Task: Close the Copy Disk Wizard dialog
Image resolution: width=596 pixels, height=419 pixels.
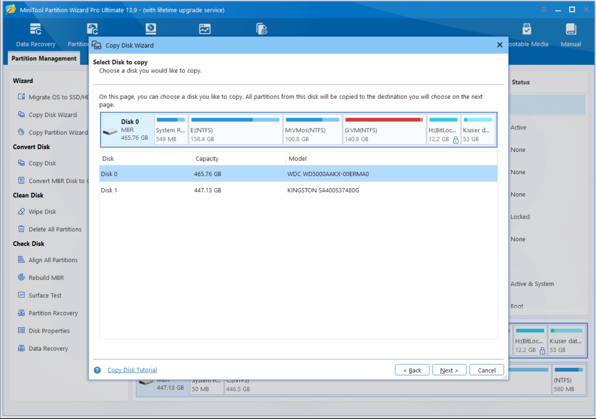Action: click(500, 45)
